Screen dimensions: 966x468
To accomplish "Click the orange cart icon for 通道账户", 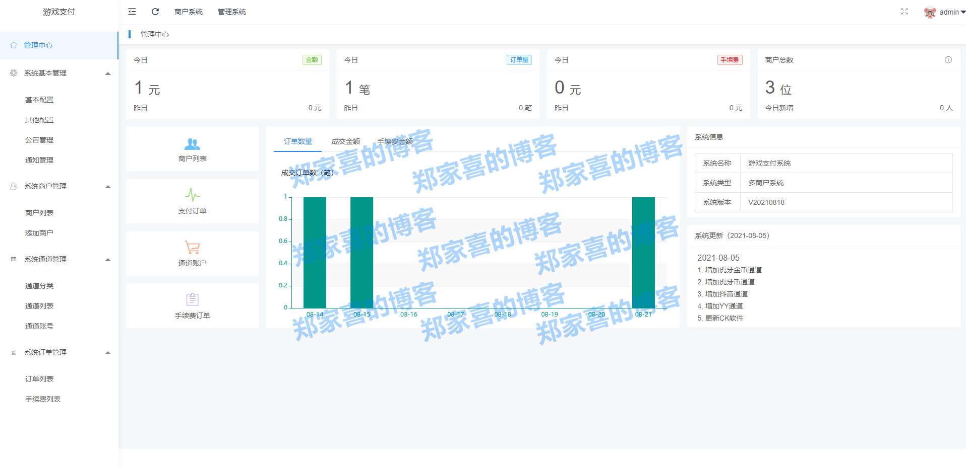I will click(x=192, y=247).
